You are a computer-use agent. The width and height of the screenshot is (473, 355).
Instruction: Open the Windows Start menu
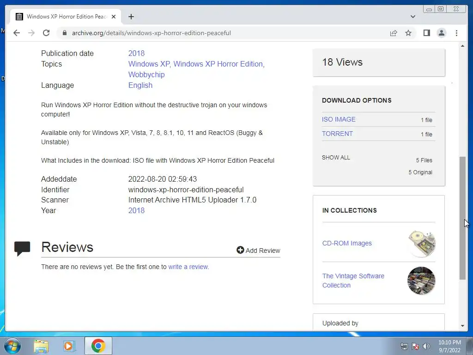coord(12,346)
